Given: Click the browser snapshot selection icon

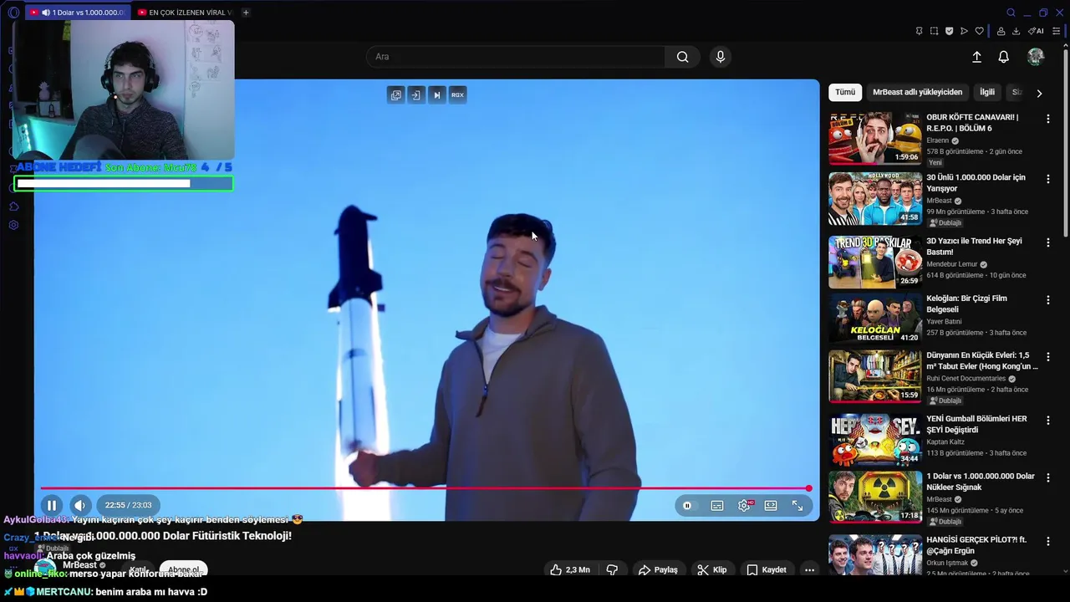Looking at the screenshot, I should (x=934, y=31).
